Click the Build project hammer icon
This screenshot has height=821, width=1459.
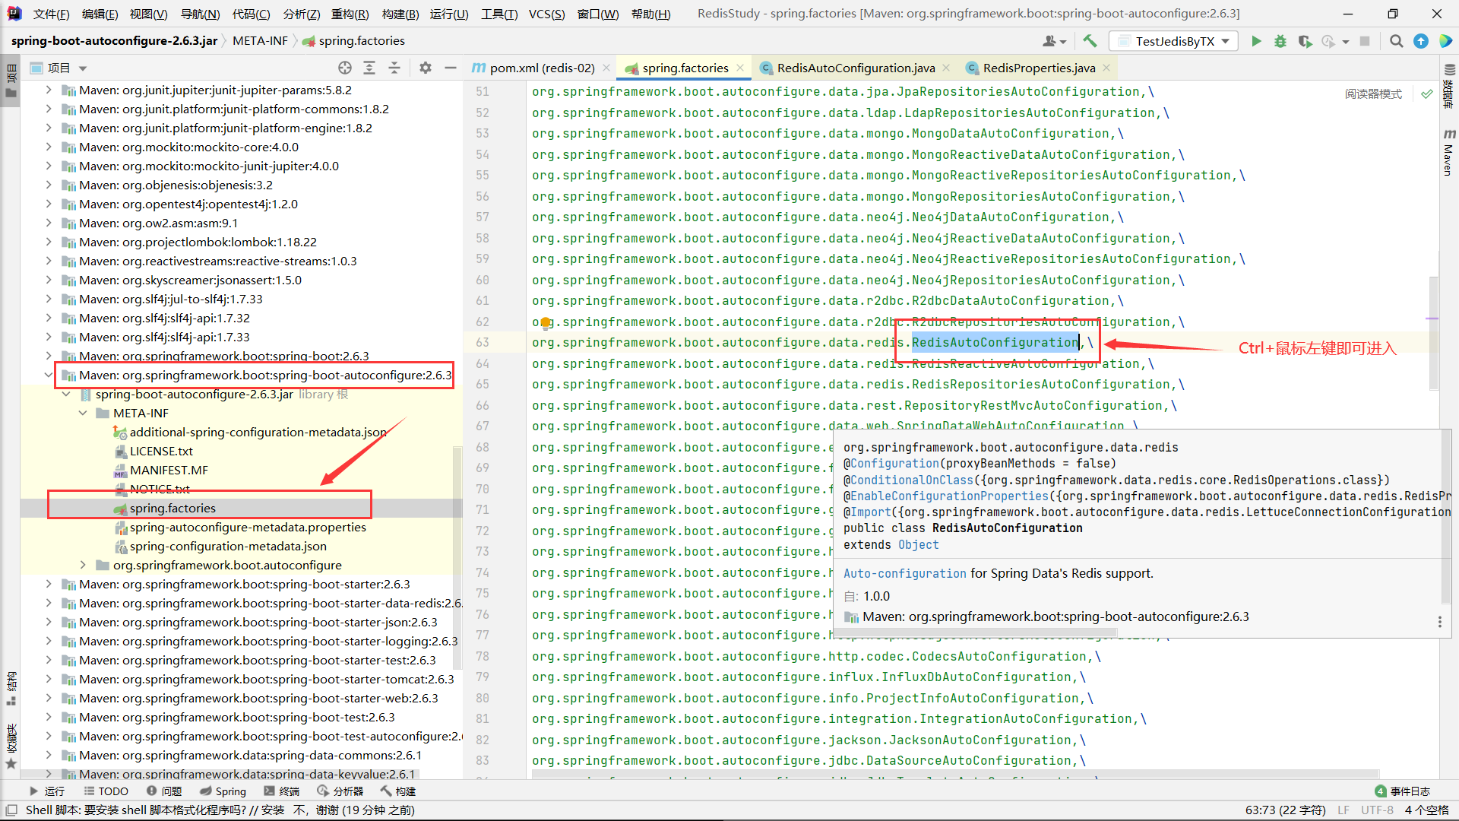coord(1090,41)
